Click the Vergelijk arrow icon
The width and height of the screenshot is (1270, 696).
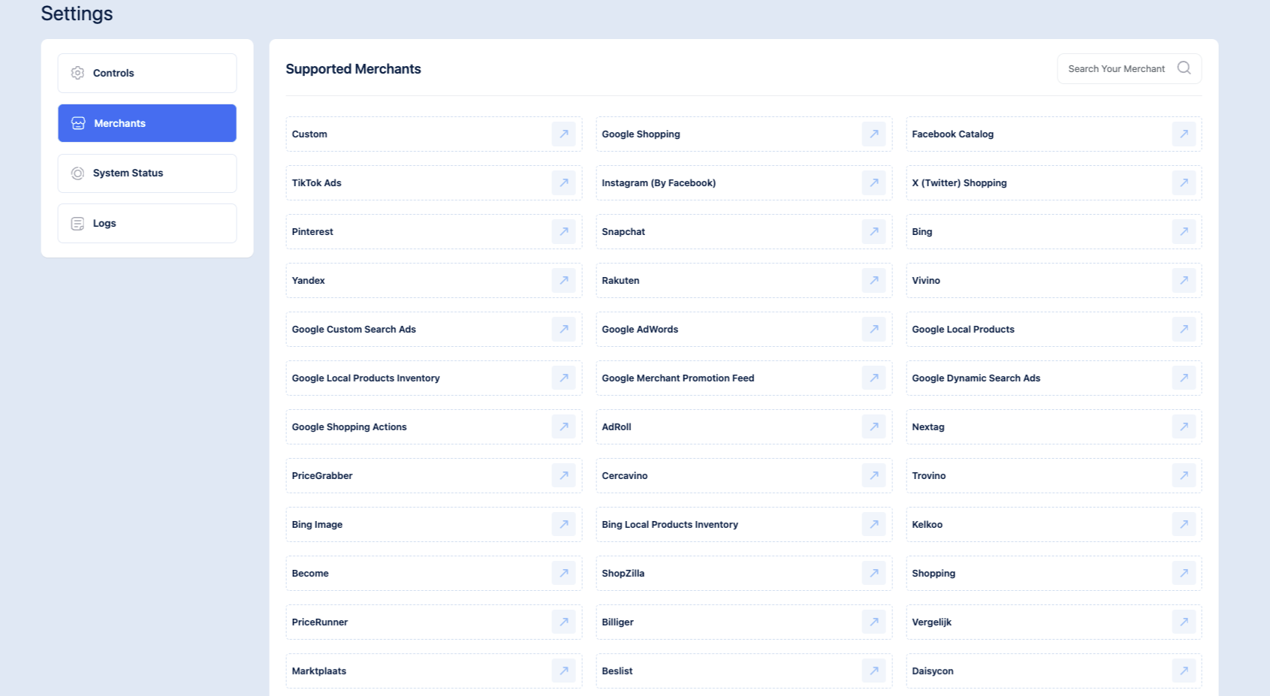(1184, 622)
